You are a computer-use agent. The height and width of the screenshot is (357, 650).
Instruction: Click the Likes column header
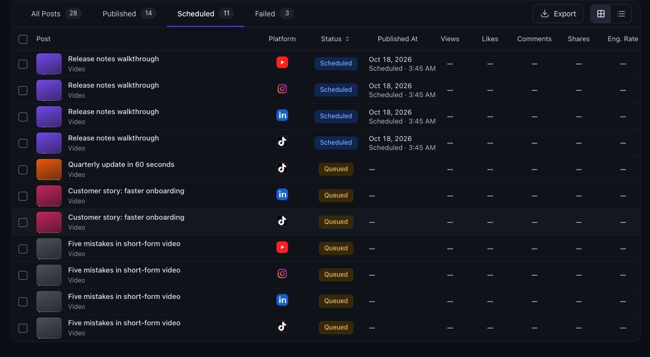coord(490,39)
